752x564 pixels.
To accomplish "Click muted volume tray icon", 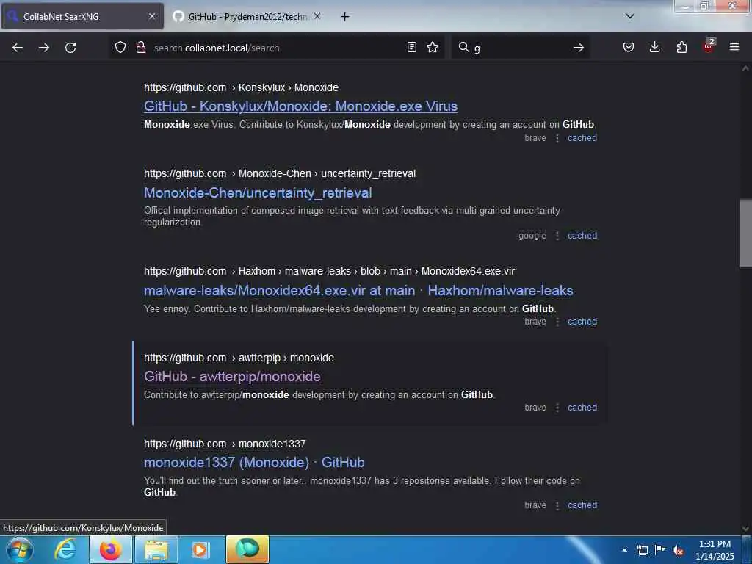I will [x=678, y=550].
